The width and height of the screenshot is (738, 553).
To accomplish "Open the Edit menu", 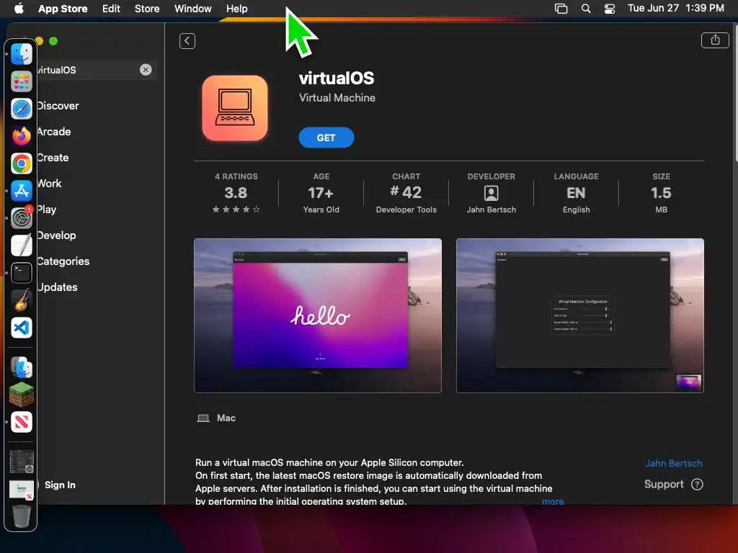I will point(111,9).
